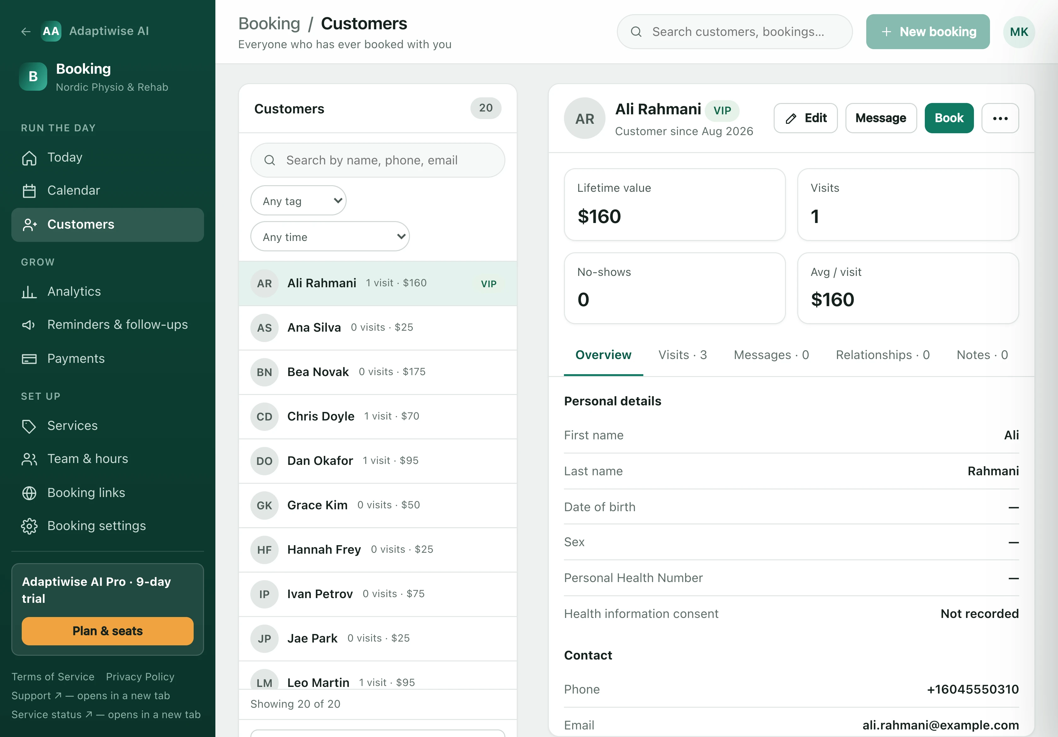Screen dimensions: 1058x737
Task: Click the Reminders megaphone icon
Action: pyautogui.click(x=29, y=325)
